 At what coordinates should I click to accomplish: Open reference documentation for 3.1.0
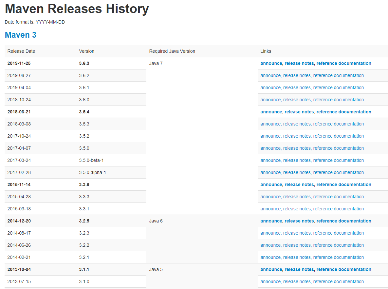pyautogui.click(x=339, y=282)
